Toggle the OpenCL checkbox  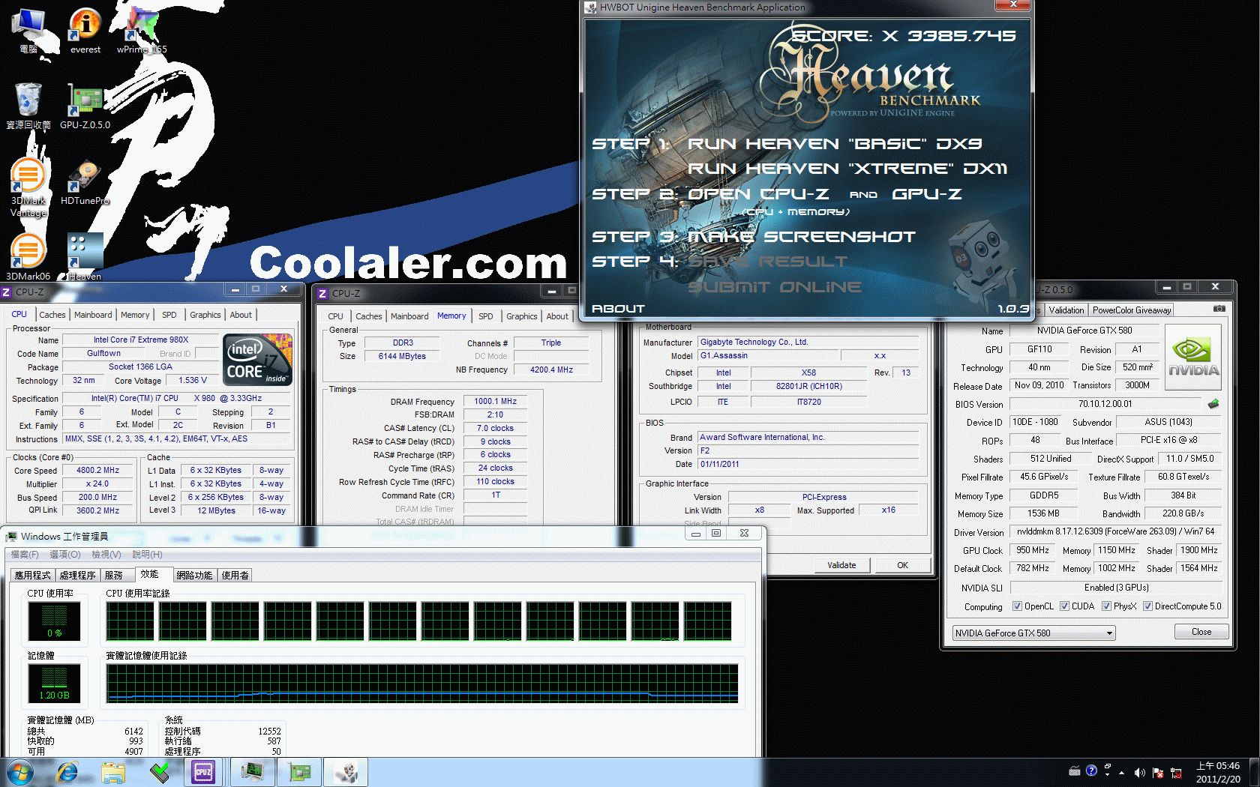point(1017,606)
